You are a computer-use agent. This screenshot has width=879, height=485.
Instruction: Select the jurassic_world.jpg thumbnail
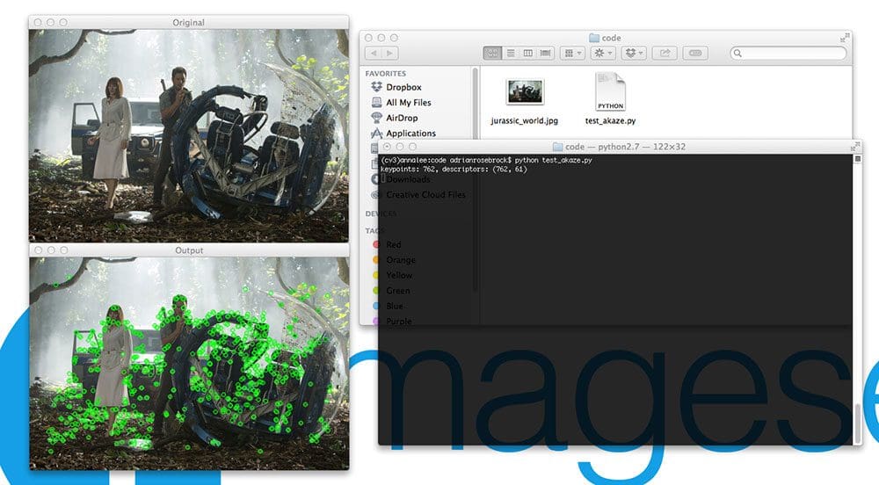[525, 92]
